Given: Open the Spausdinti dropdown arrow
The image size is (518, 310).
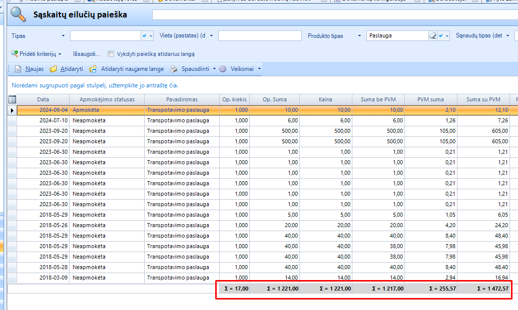Looking at the screenshot, I should point(214,69).
